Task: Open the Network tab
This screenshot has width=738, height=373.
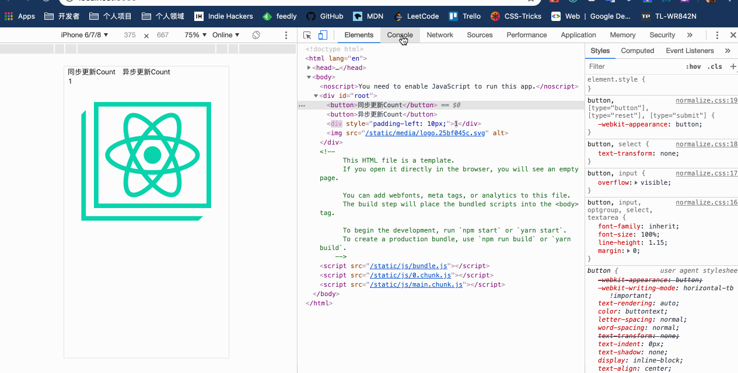Action: click(440, 35)
